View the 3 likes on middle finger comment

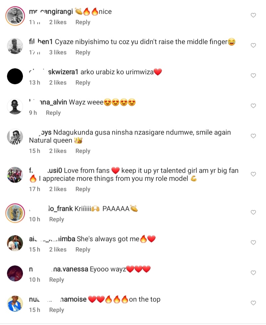pyautogui.click(x=58, y=52)
